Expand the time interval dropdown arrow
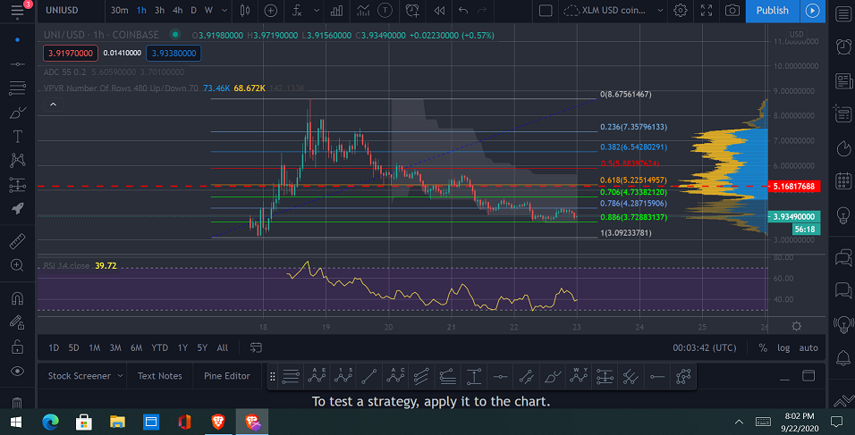 pos(224,11)
